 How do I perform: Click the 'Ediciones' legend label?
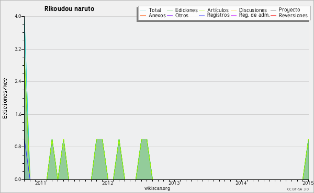pyautogui.click(x=186, y=10)
